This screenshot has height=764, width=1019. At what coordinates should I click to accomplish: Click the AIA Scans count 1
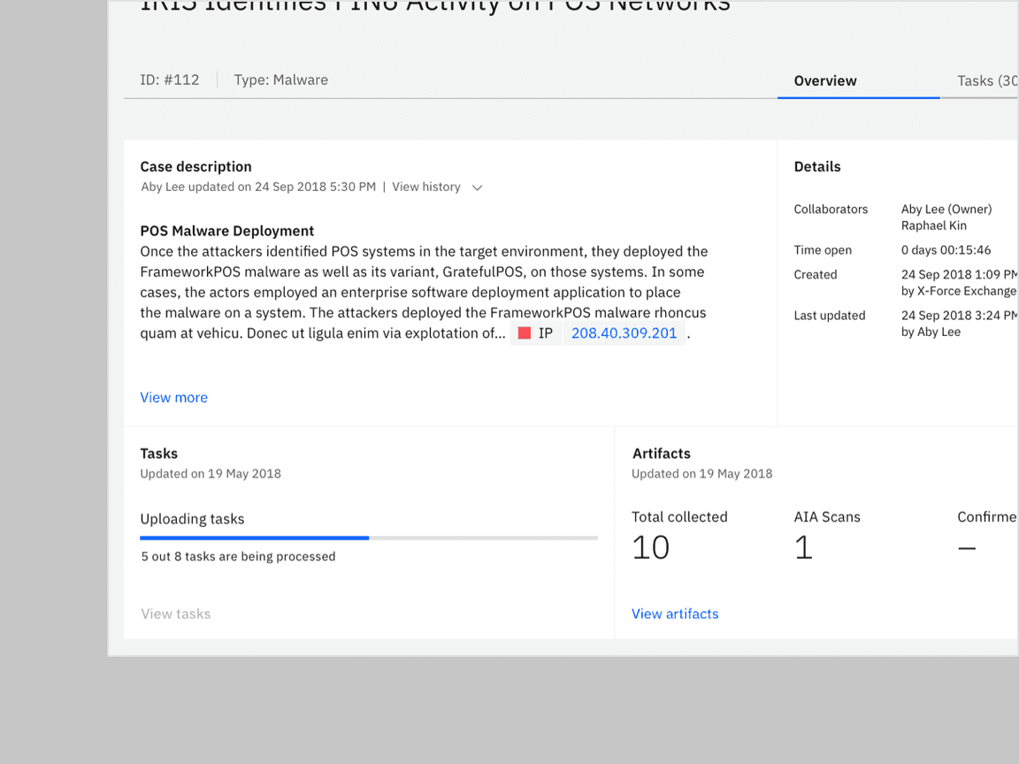pos(802,547)
